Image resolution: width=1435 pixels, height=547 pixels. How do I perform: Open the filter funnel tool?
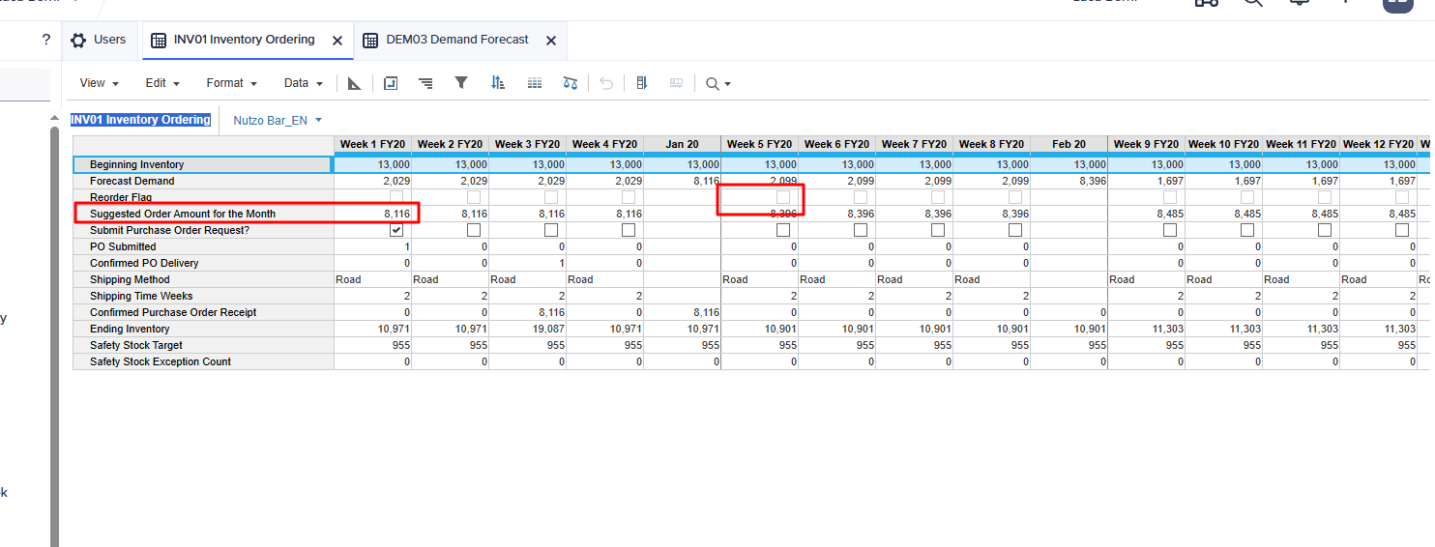pos(461,83)
